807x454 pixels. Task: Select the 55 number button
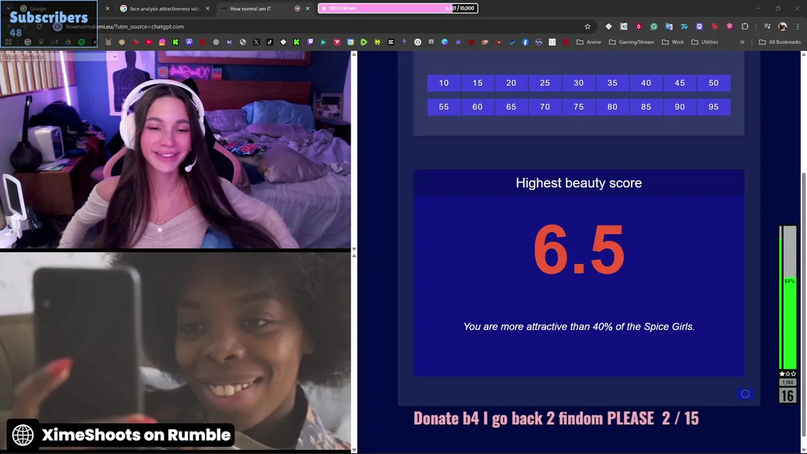coord(444,107)
